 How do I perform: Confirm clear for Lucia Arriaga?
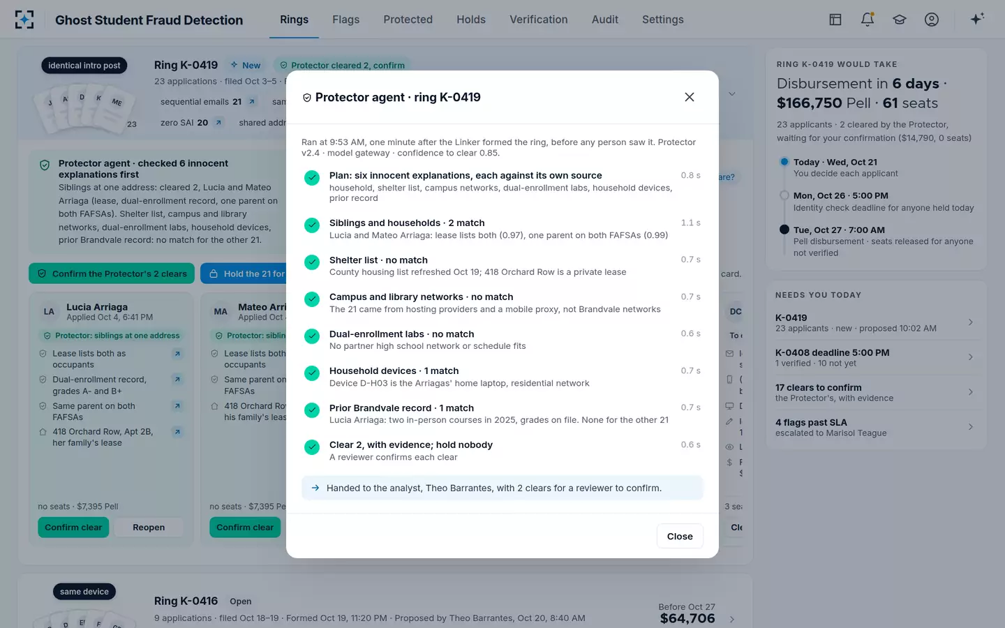pos(73,528)
